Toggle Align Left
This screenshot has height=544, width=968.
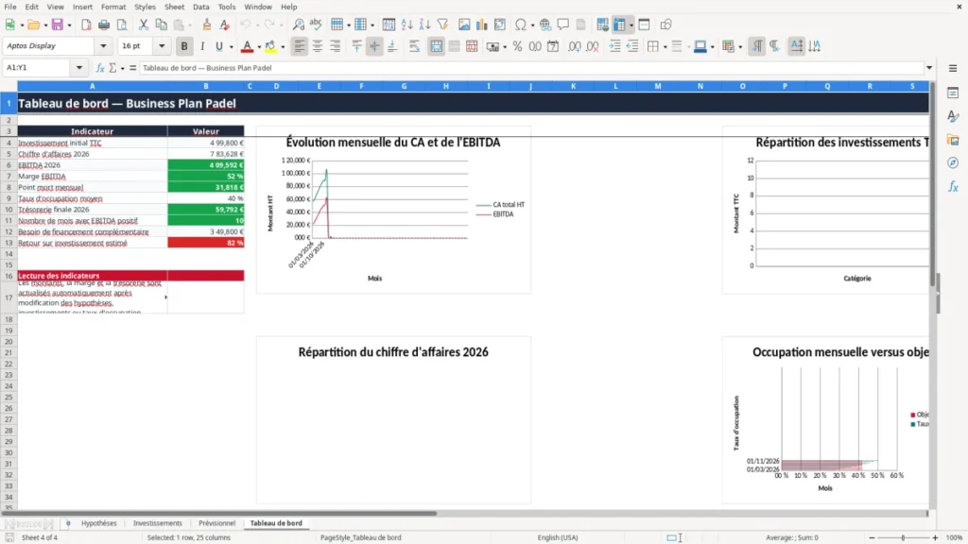300,46
